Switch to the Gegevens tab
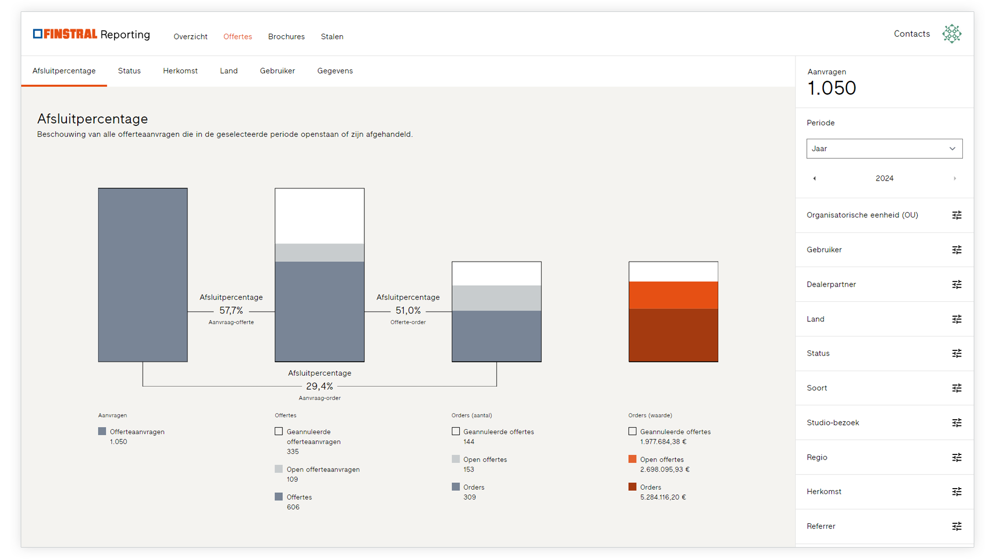The height and width of the screenshot is (559, 995). click(335, 71)
